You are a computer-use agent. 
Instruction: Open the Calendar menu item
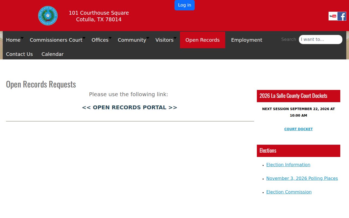[52, 54]
